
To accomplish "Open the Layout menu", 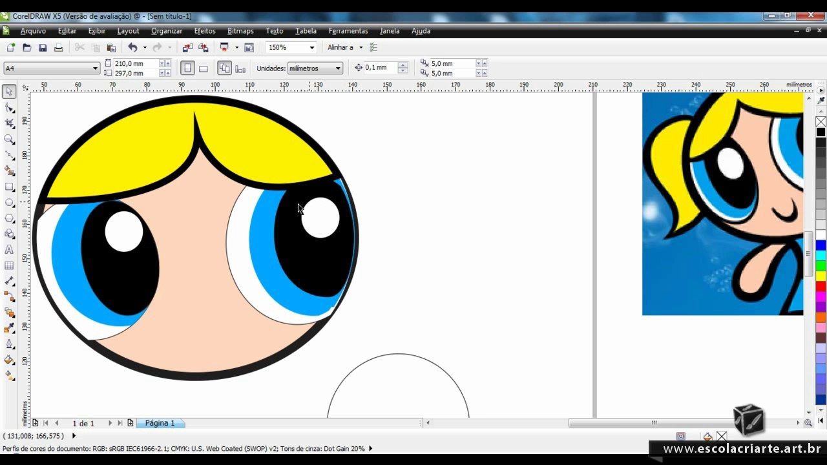I will tap(128, 30).
